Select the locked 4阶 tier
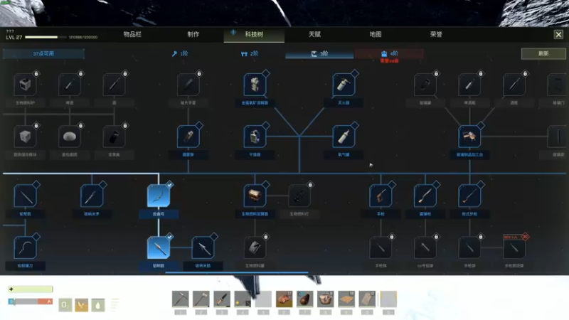The width and height of the screenshot is (569, 320). (389, 54)
